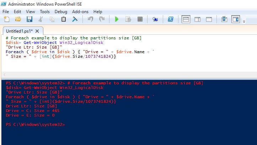Open the Debug menu

61,11
